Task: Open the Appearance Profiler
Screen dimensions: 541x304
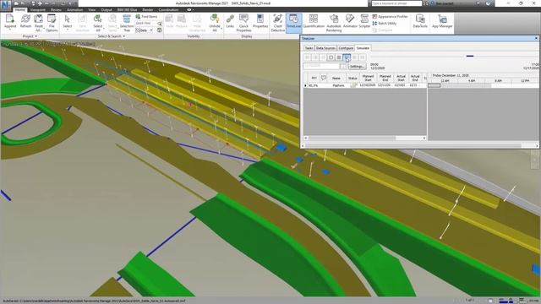Action: click(390, 17)
